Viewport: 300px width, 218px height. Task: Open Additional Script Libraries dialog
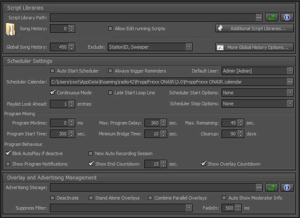pyautogui.click(x=254, y=29)
